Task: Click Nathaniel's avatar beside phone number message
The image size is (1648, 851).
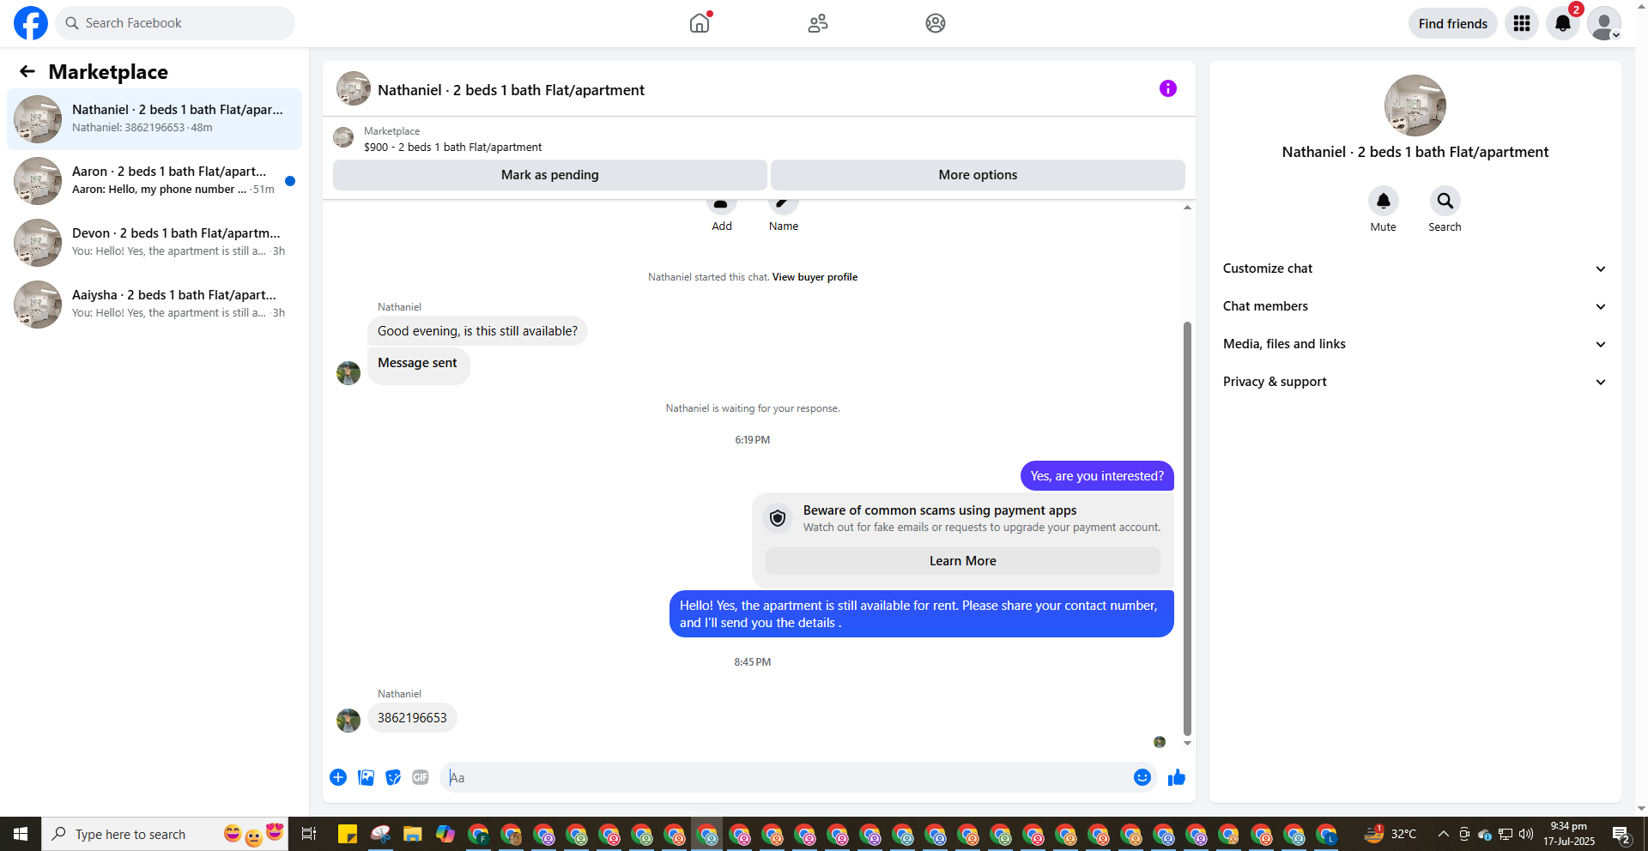Action: click(x=348, y=721)
